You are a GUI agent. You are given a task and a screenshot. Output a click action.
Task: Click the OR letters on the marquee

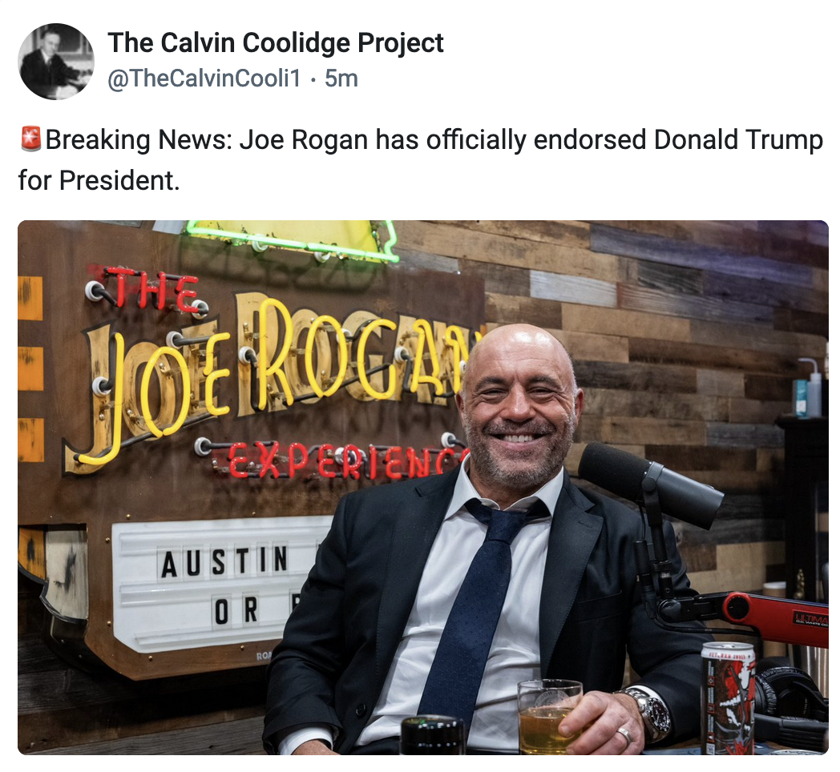(x=236, y=611)
